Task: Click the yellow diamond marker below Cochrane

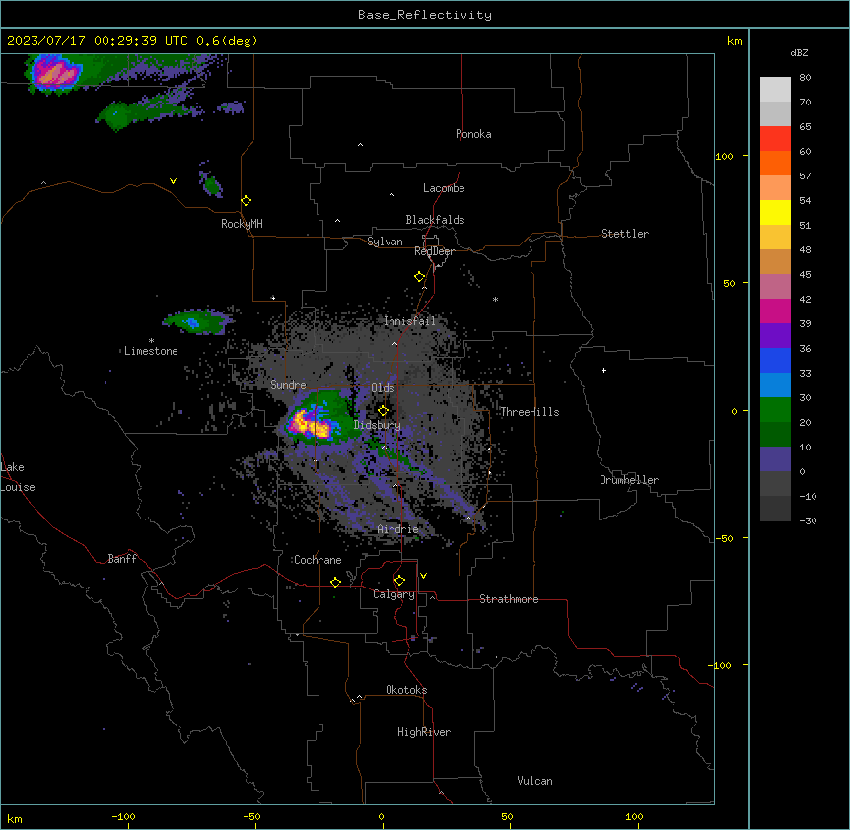Action: tap(335, 582)
